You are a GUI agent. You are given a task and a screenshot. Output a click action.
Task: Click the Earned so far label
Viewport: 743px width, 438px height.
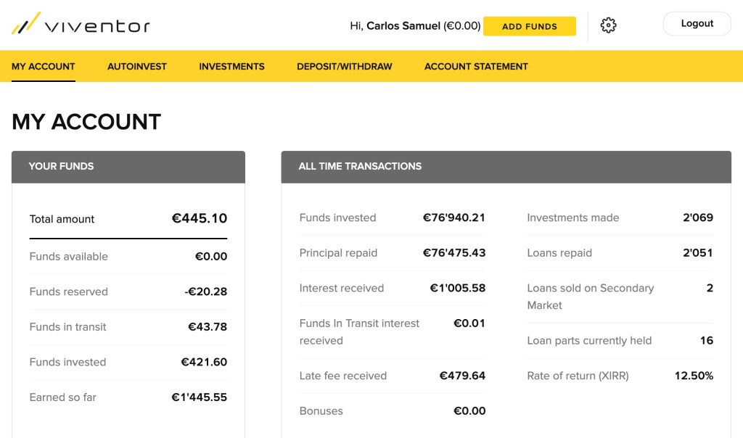click(62, 397)
